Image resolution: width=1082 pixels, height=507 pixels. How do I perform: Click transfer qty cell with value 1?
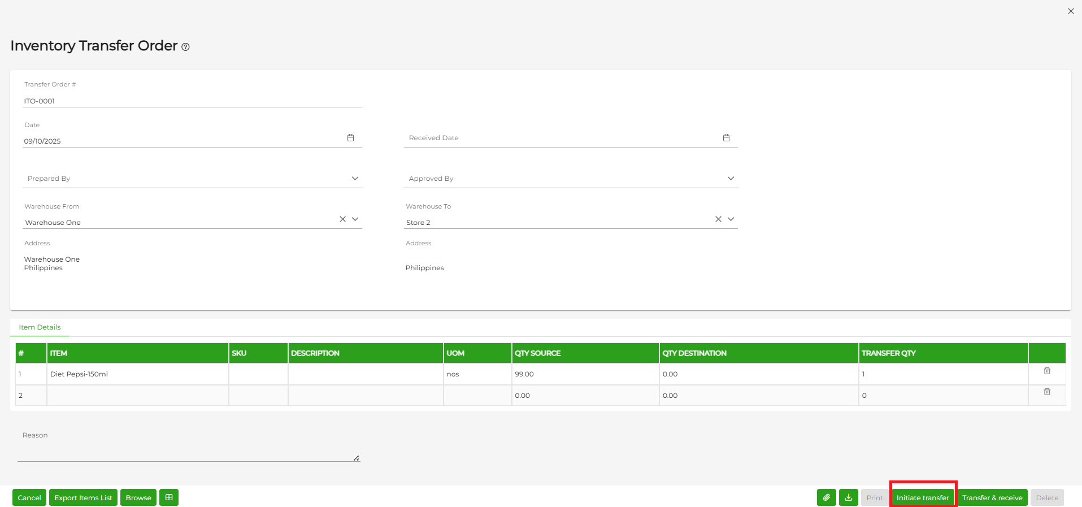(943, 374)
